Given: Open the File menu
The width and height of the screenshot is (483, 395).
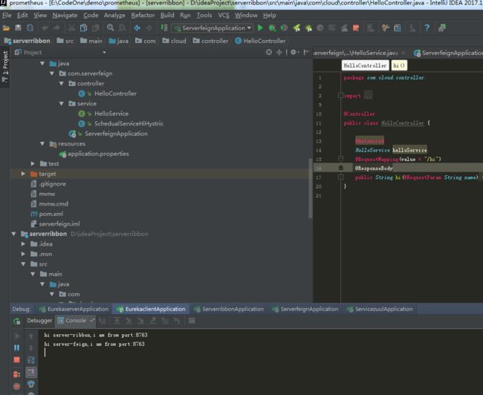Looking at the screenshot, I should point(7,15).
